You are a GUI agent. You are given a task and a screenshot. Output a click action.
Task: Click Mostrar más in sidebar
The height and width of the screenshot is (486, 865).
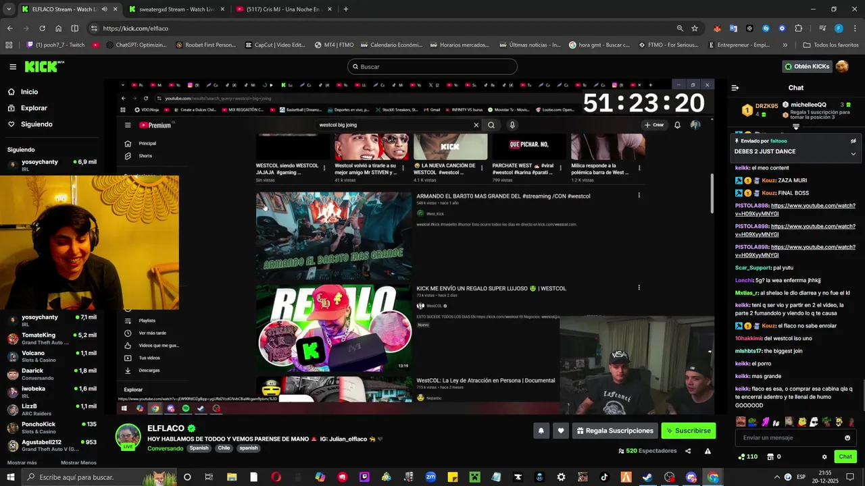pos(22,463)
